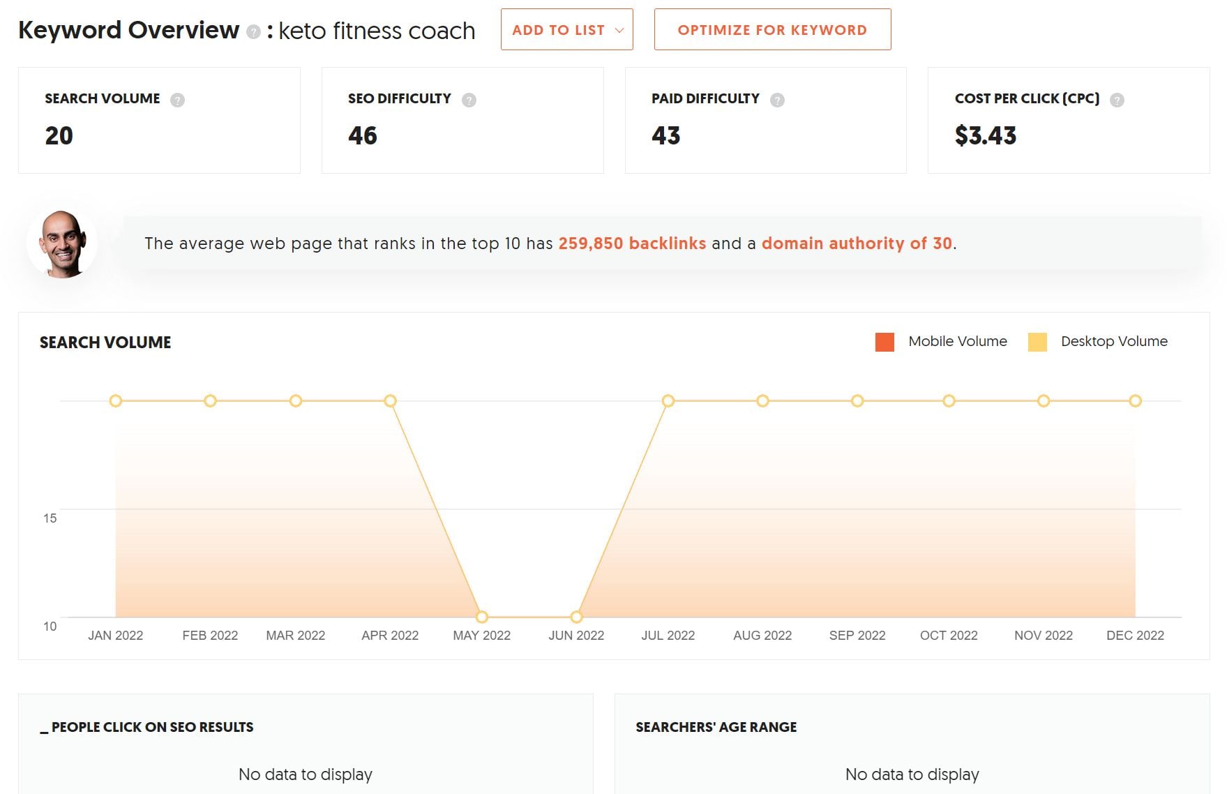Click the Cost Per Click help icon
This screenshot has width=1227, height=794.
coord(1117,99)
